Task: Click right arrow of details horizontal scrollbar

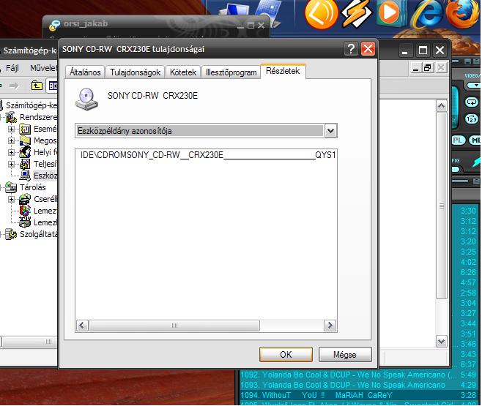Action: [330, 325]
